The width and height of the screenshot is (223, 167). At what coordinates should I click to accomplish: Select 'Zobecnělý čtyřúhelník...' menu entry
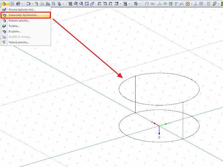pos(26,15)
